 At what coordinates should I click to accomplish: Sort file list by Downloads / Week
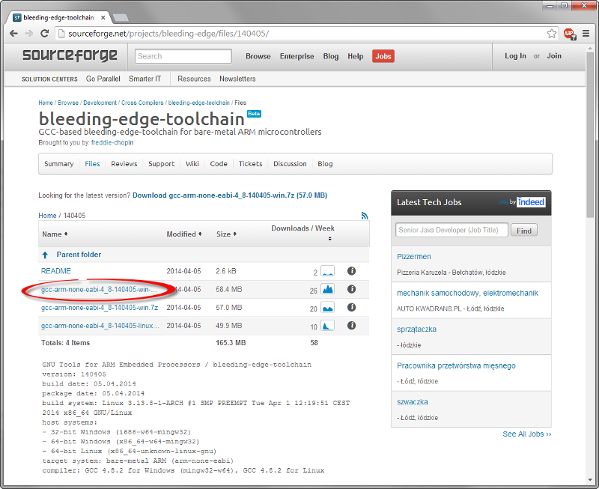click(x=303, y=233)
